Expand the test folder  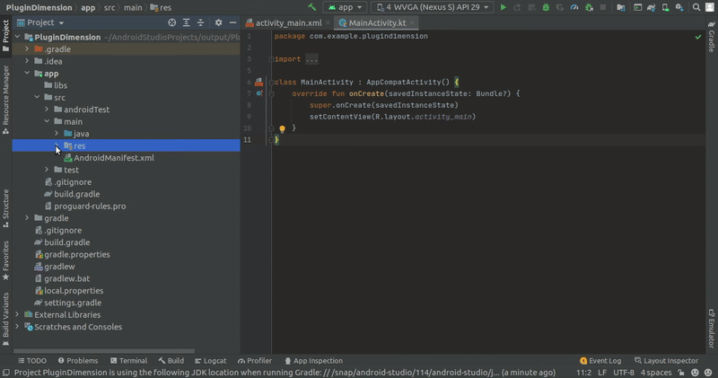(47, 170)
